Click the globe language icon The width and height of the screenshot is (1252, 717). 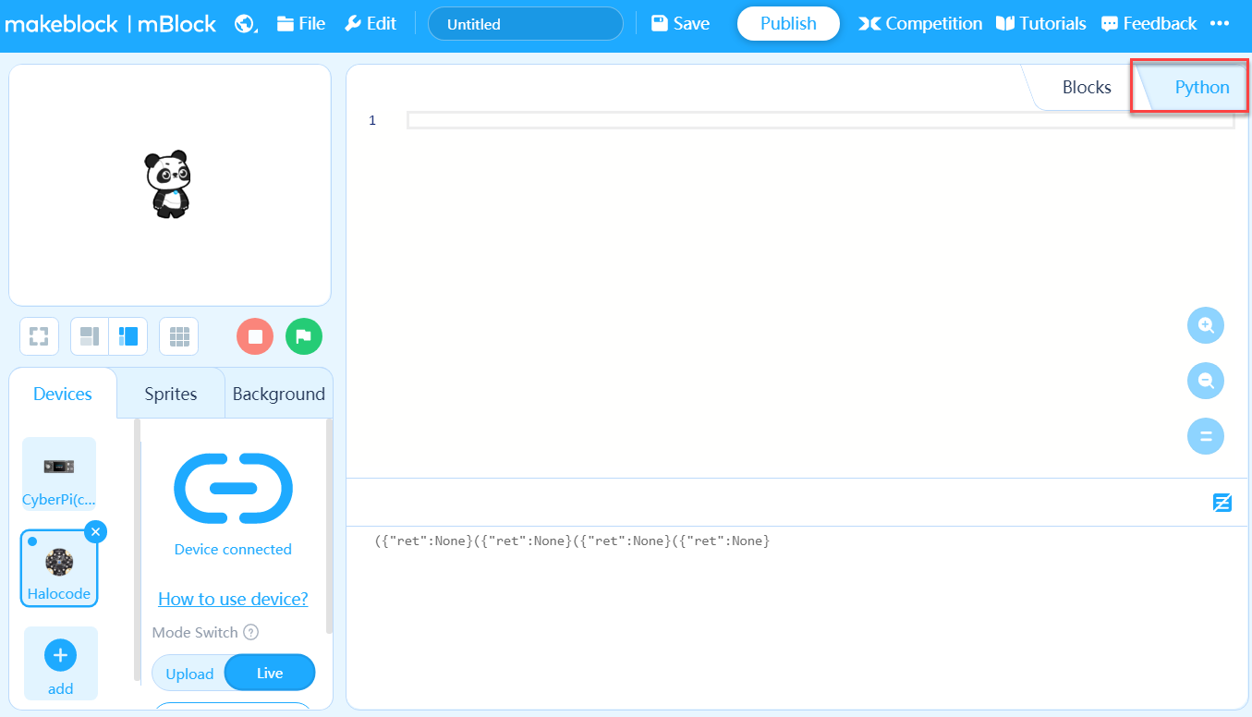point(245,24)
